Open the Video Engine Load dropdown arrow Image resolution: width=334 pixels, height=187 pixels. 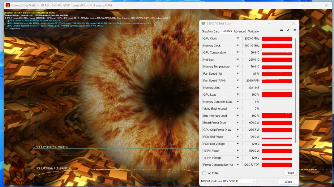point(238,109)
